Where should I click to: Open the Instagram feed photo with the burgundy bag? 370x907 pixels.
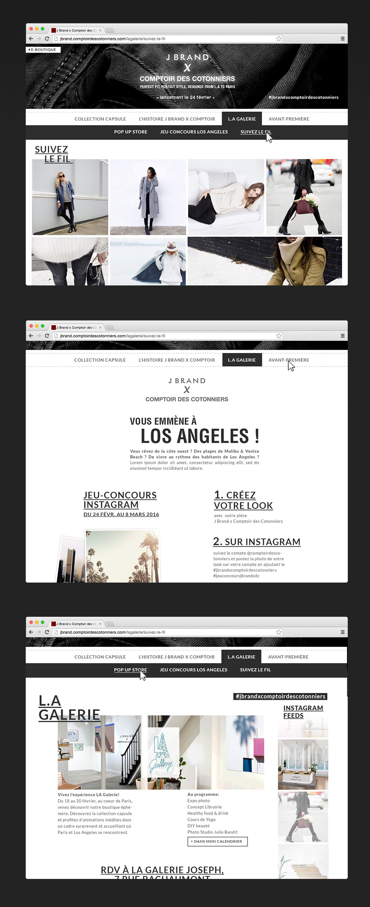pyautogui.click(x=303, y=817)
